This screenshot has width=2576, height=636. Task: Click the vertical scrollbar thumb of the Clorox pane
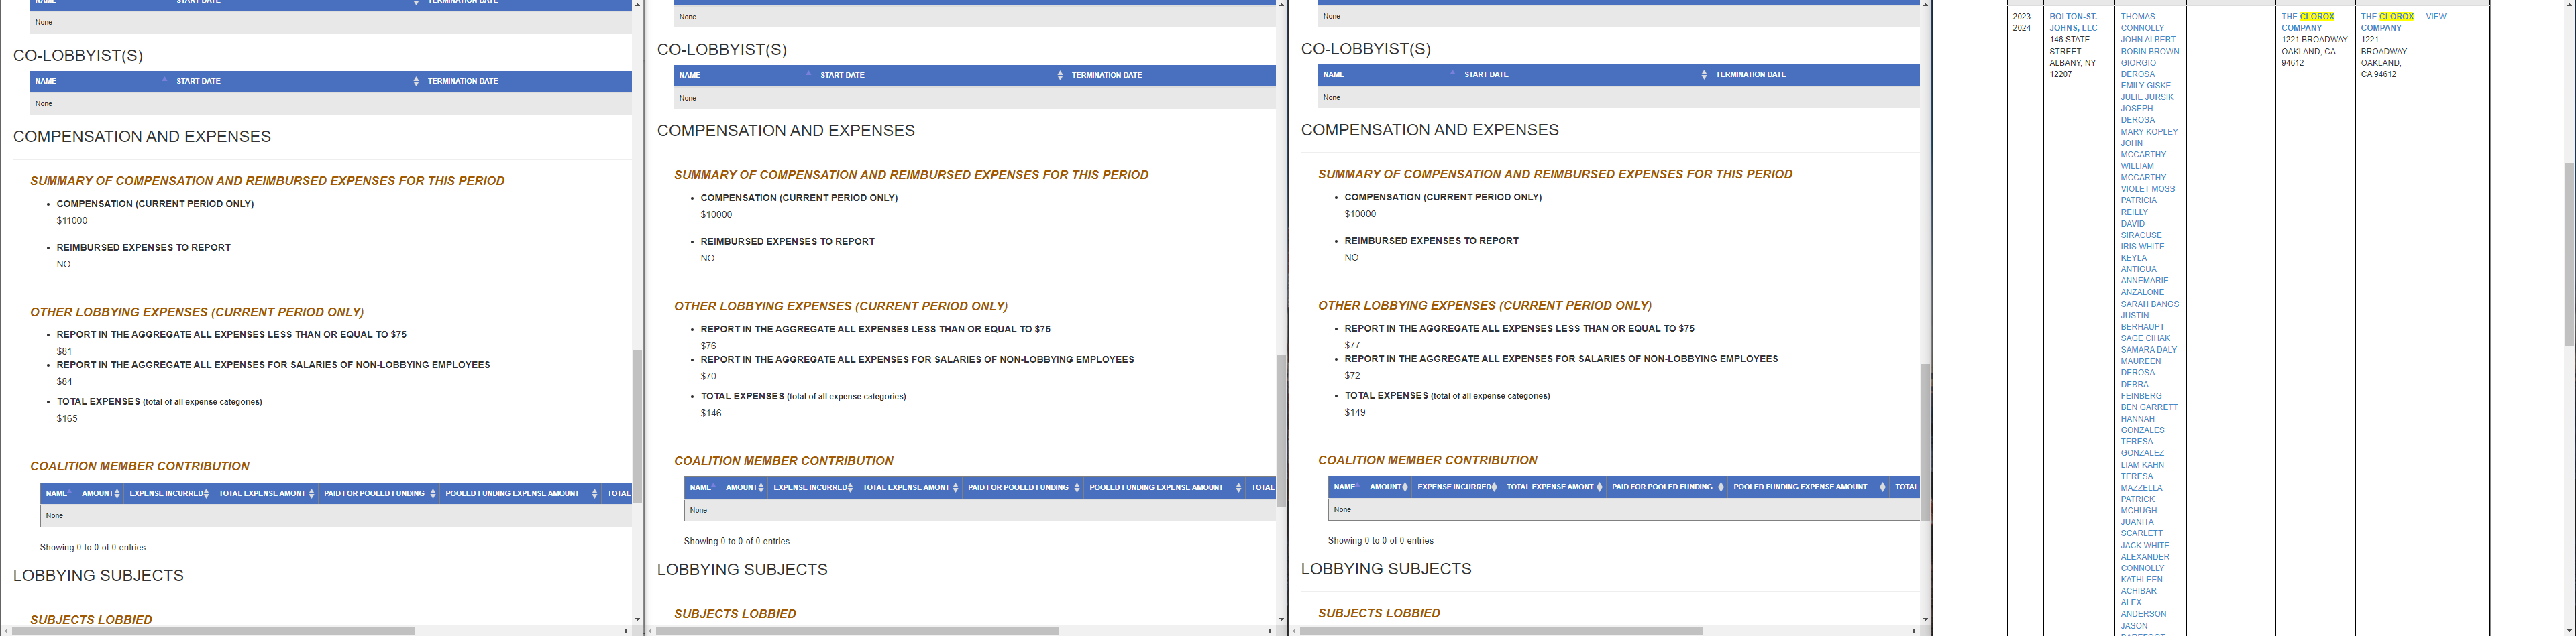[x=2568, y=255]
